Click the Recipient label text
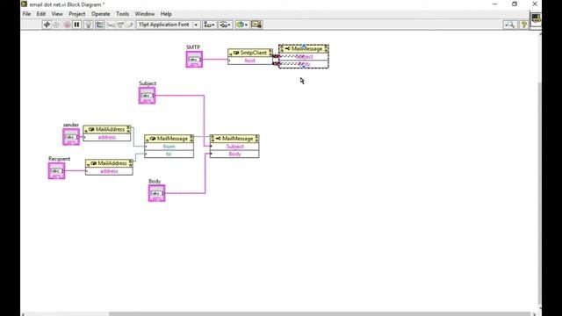The width and height of the screenshot is (562, 316). click(x=60, y=159)
